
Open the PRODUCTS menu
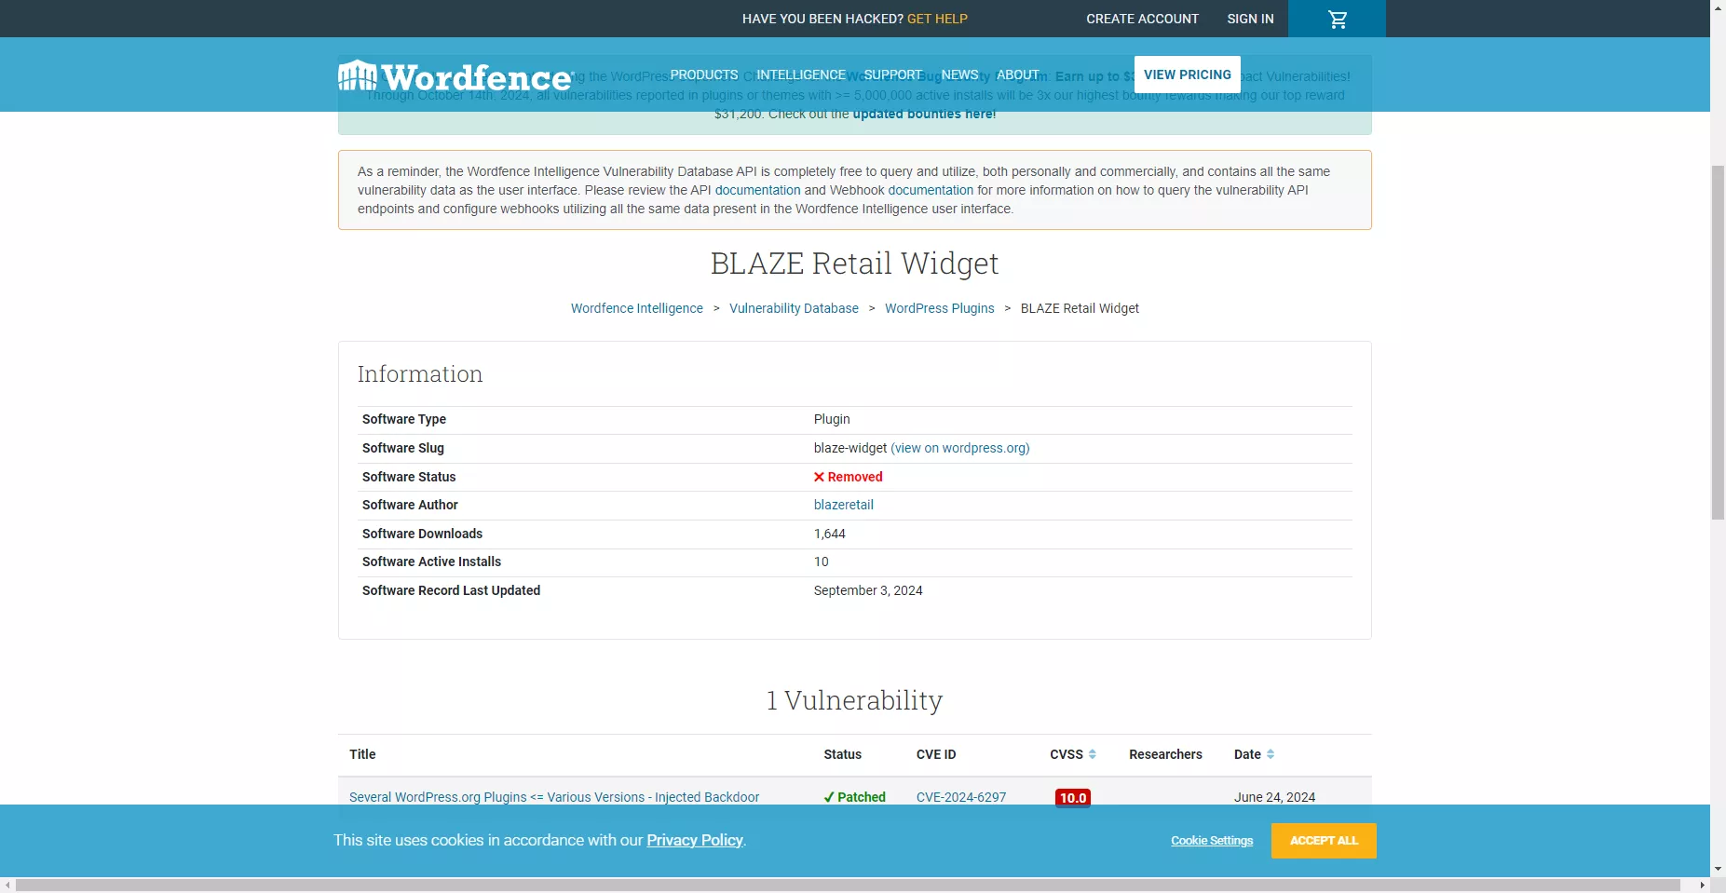pyautogui.click(x=703, y=74)
